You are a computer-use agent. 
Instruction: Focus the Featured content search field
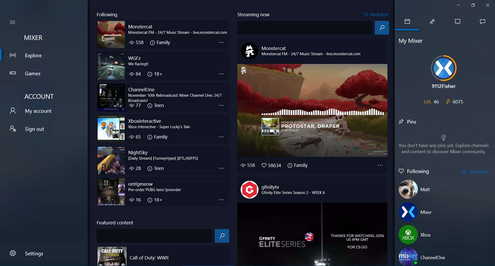(154, 236)
